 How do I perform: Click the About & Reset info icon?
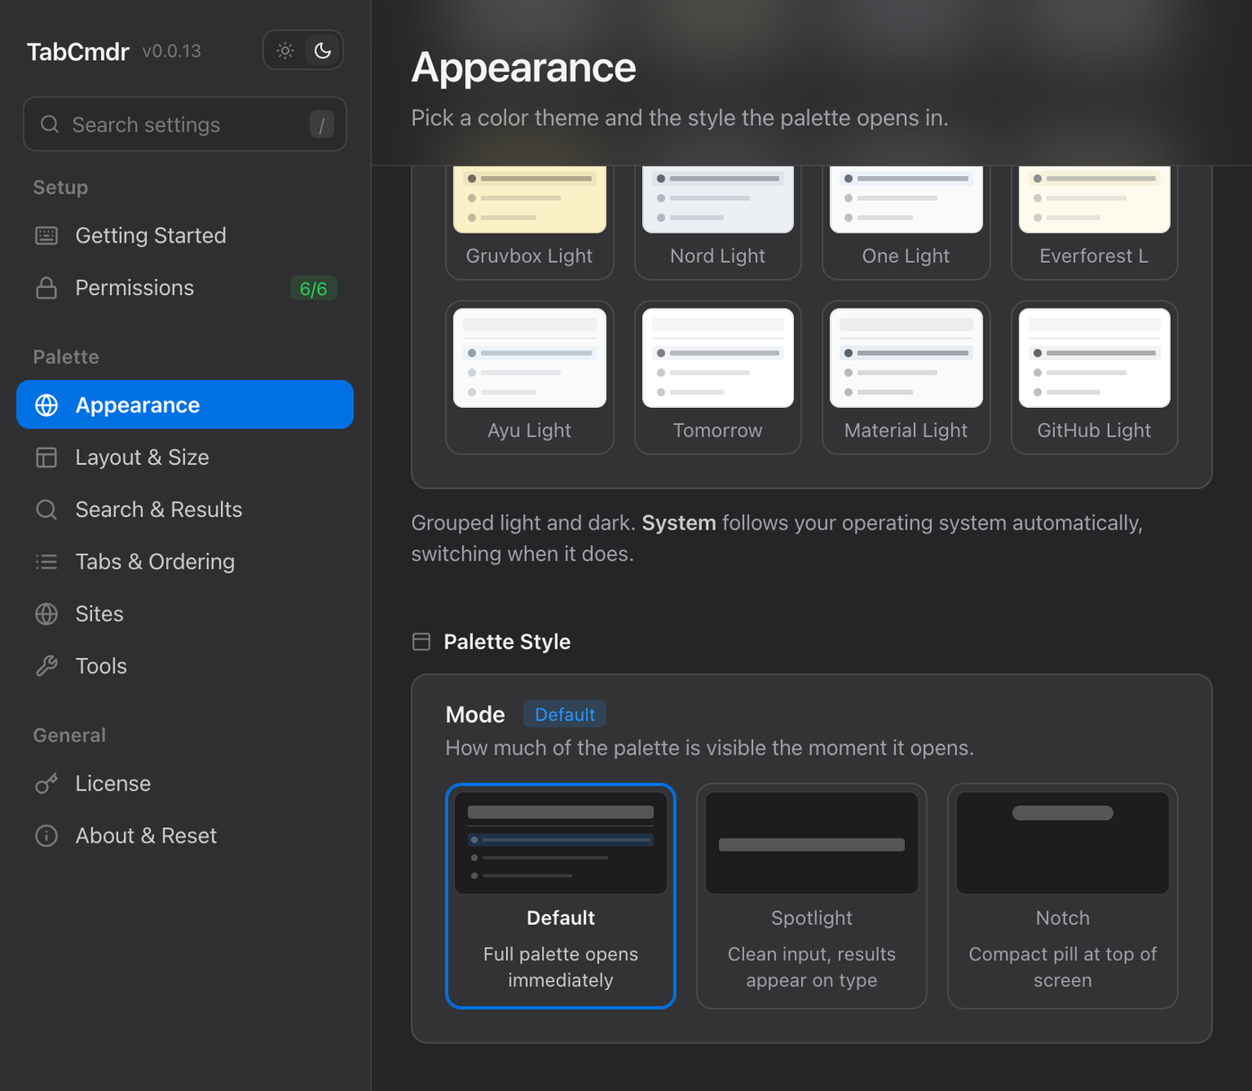pos(47,836)
